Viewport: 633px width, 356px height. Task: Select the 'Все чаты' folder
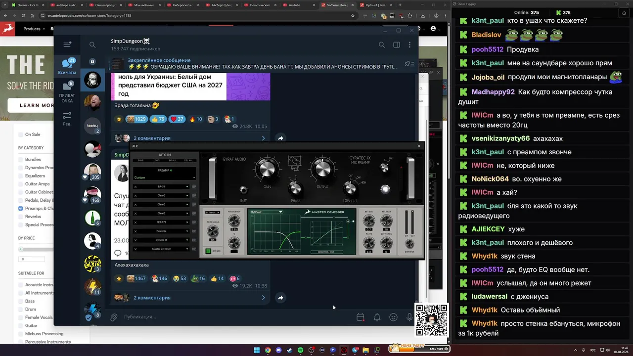(x=67, y=67)
